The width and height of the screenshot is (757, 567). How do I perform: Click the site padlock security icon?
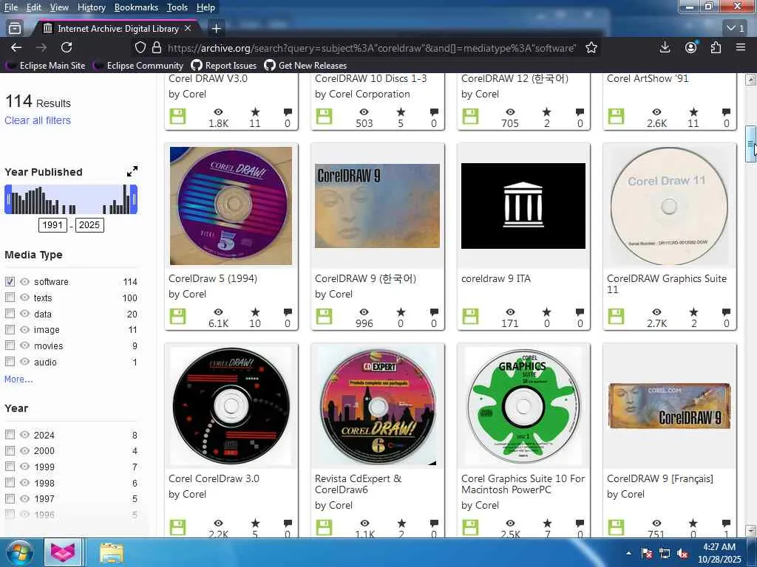(x=157, y=47)
